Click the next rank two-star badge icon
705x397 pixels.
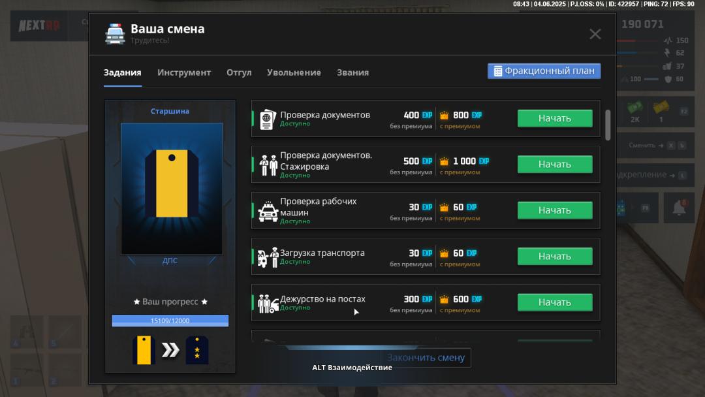pyautogui.click(x=196, y=351)
